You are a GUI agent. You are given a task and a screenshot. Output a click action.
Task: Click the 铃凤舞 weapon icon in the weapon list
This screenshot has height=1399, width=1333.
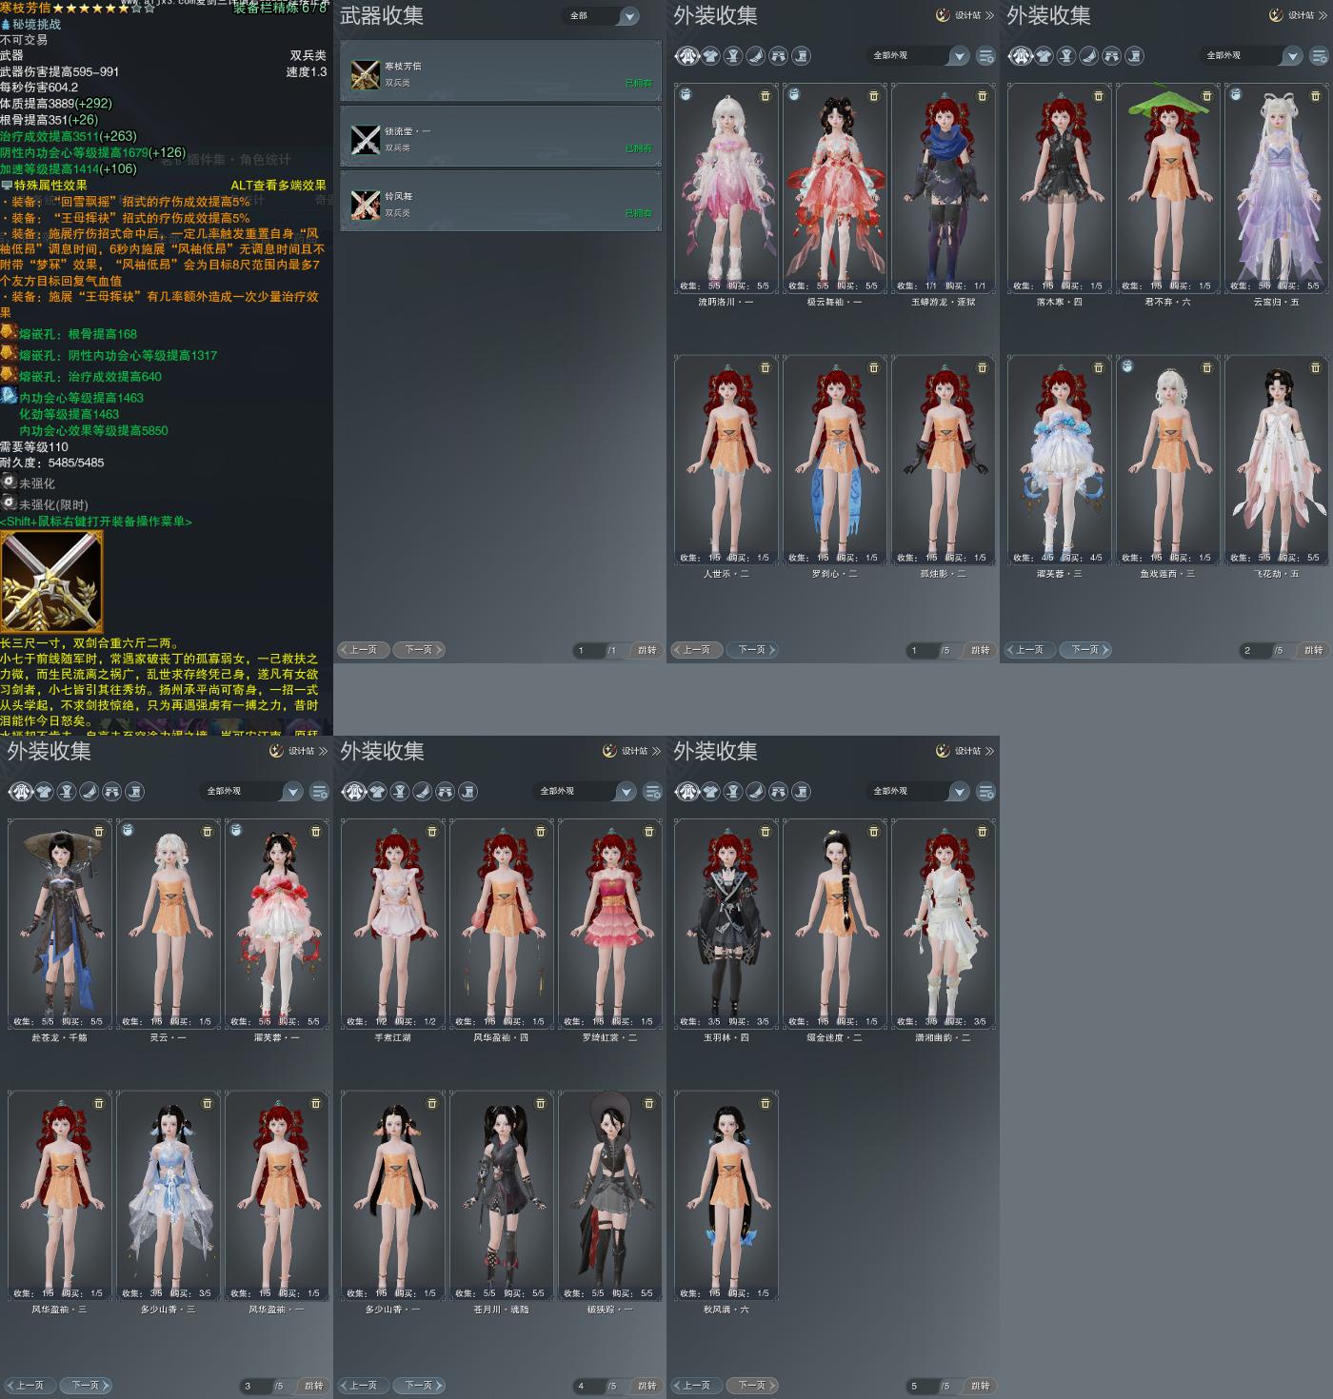[366, 204]
